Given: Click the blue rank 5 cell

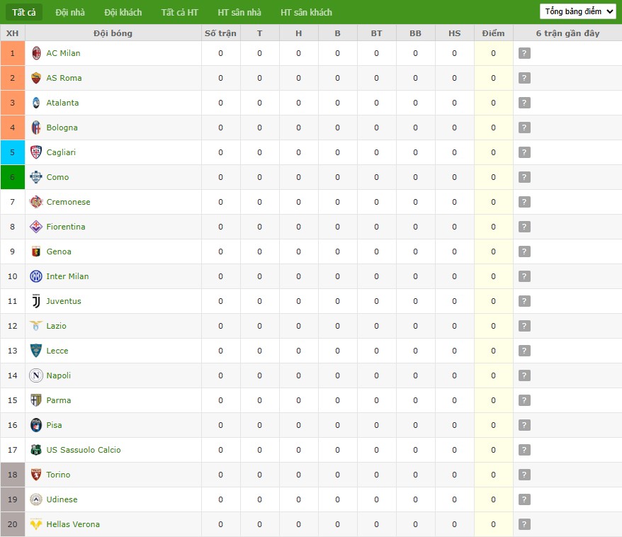Looking at the screenshot, I should click(x=13, y=152).
